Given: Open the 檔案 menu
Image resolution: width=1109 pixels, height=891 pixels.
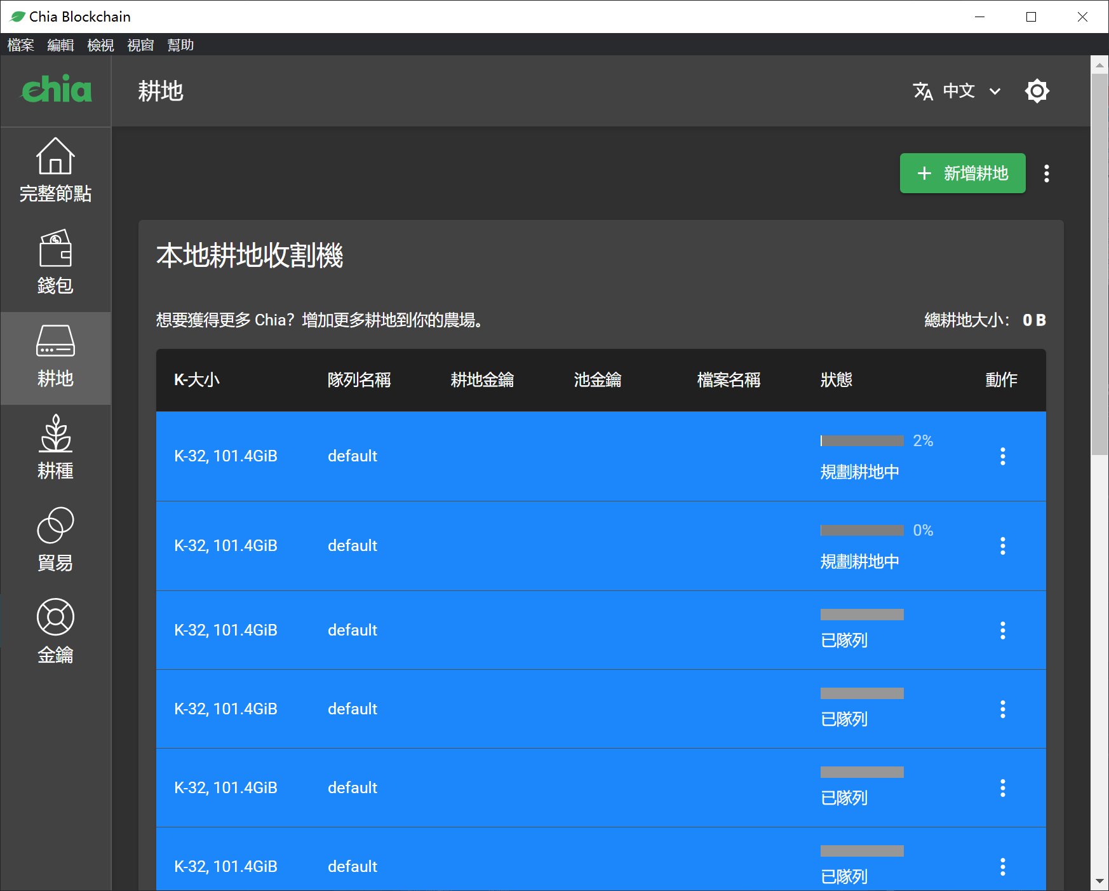Looking at the screenshot, I should click(x=20, y=45).
